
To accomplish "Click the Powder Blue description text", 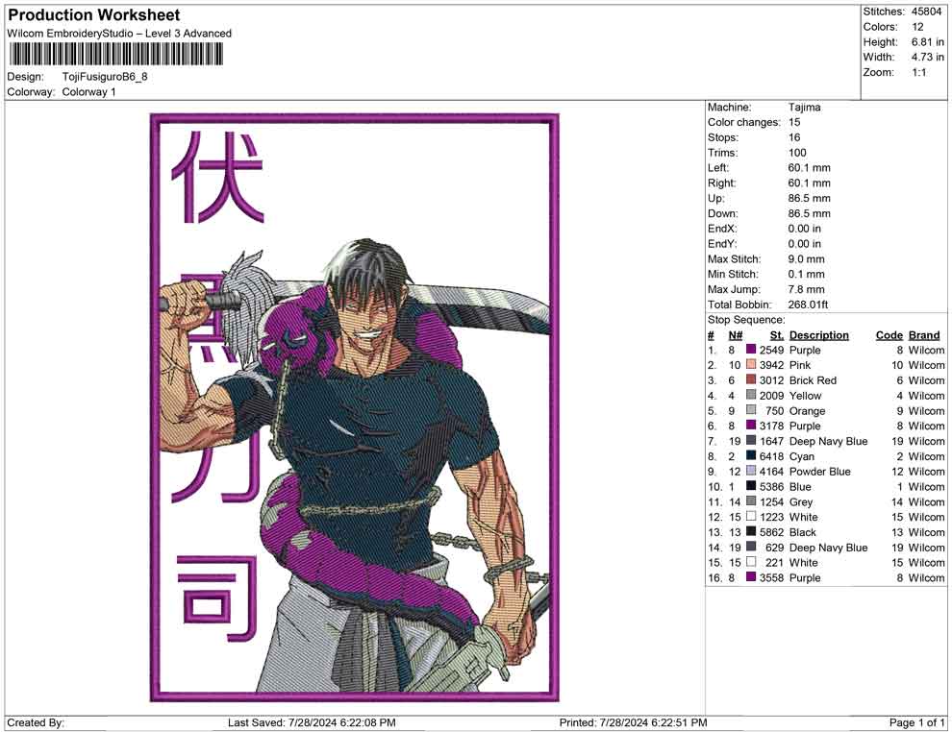I will click(x=819, y=472).
